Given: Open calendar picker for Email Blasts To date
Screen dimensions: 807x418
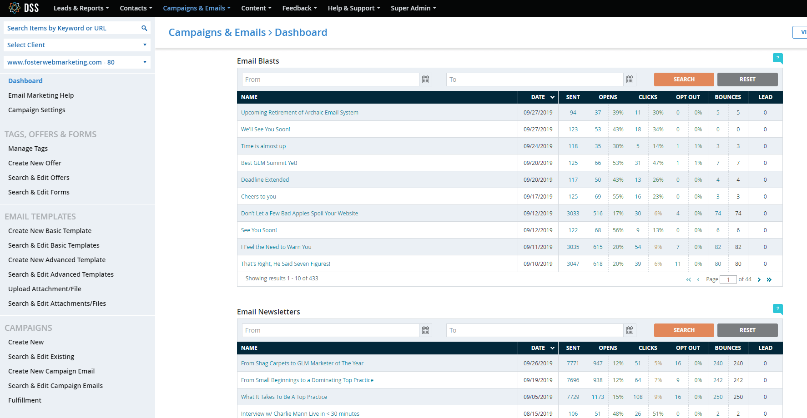Looking at the screenshot, I should click(x=630, y=80).
